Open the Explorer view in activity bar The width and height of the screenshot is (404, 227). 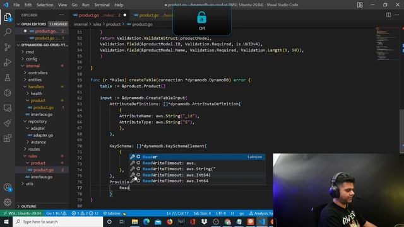point(8,17)
